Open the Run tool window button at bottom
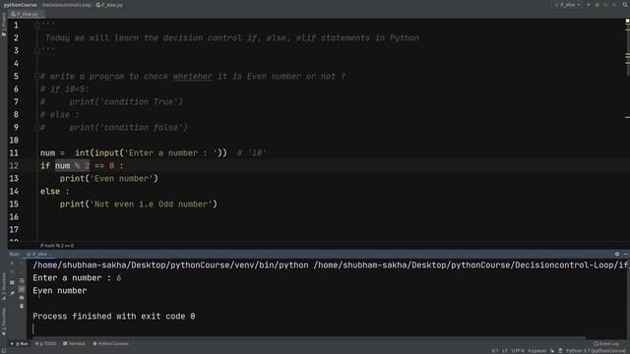The height and width of the screenshot is (354, 630). click(20, 344)
